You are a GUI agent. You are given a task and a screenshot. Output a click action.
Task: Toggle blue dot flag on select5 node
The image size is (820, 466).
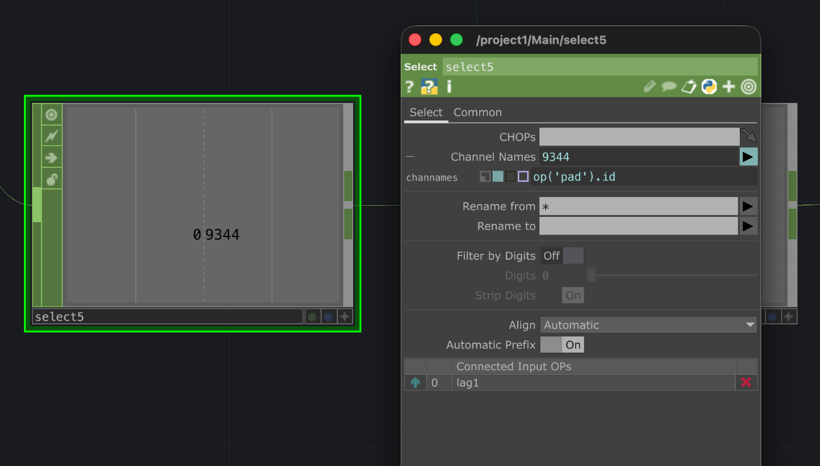point(329,317)
